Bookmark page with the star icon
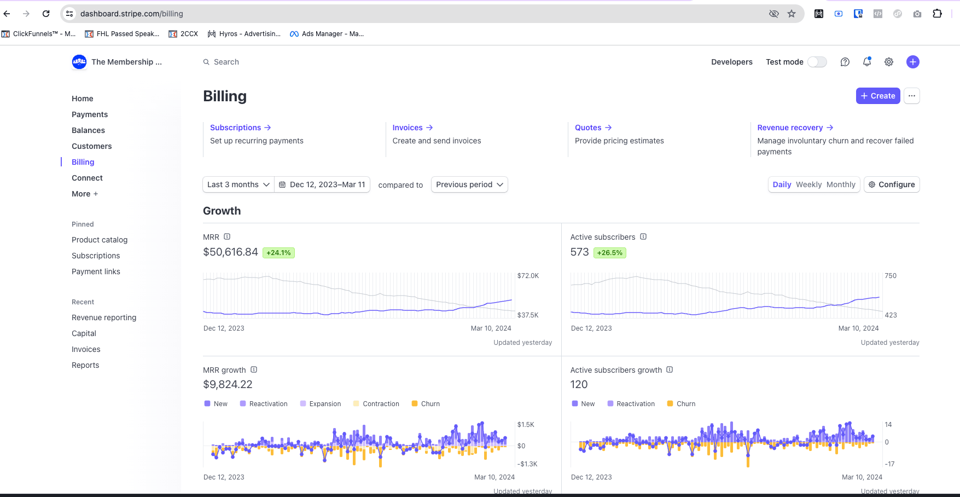The image size is (960, 497). 792,14
